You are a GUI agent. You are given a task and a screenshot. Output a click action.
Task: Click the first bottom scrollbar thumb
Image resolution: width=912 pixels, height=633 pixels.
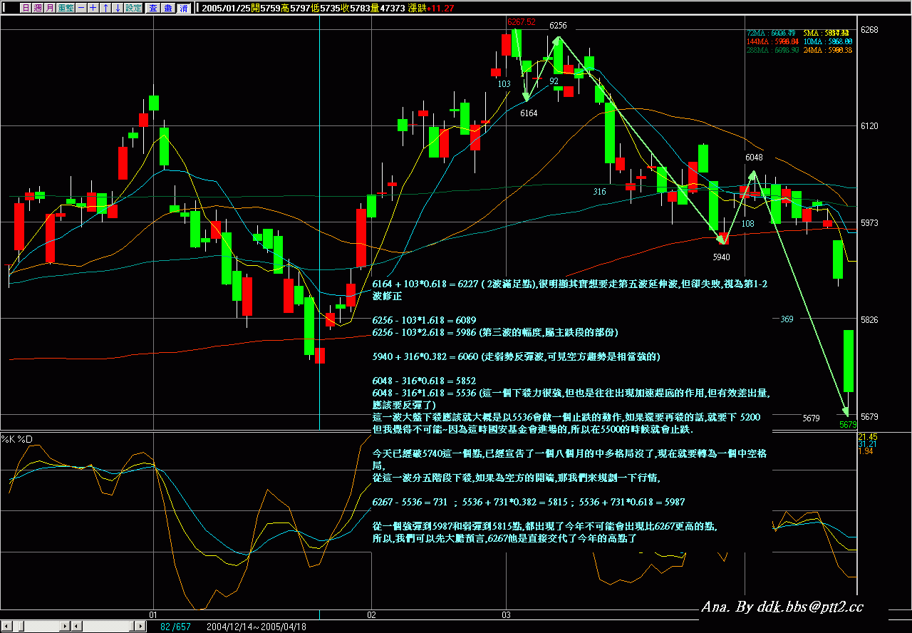pyautogui.click(x=21, y=626)
